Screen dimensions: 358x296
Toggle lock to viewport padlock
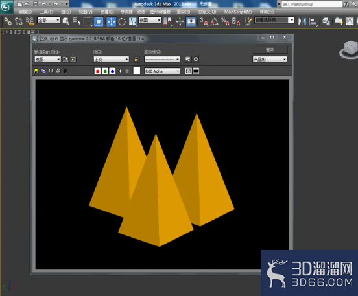(x=136, y=60)
